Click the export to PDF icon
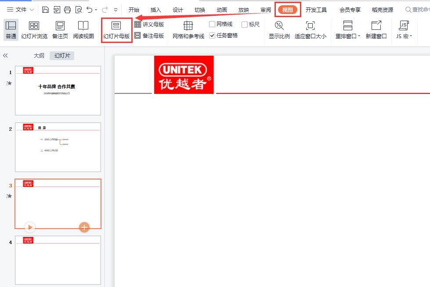Image resolution: width=430 pixels, height=287 pixels. [57, 10]
